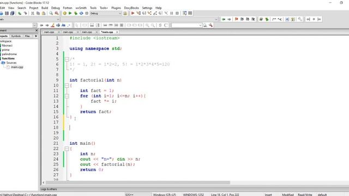
Task: Click the Windows (CR+LF) status entry
Action: (165, 195)
